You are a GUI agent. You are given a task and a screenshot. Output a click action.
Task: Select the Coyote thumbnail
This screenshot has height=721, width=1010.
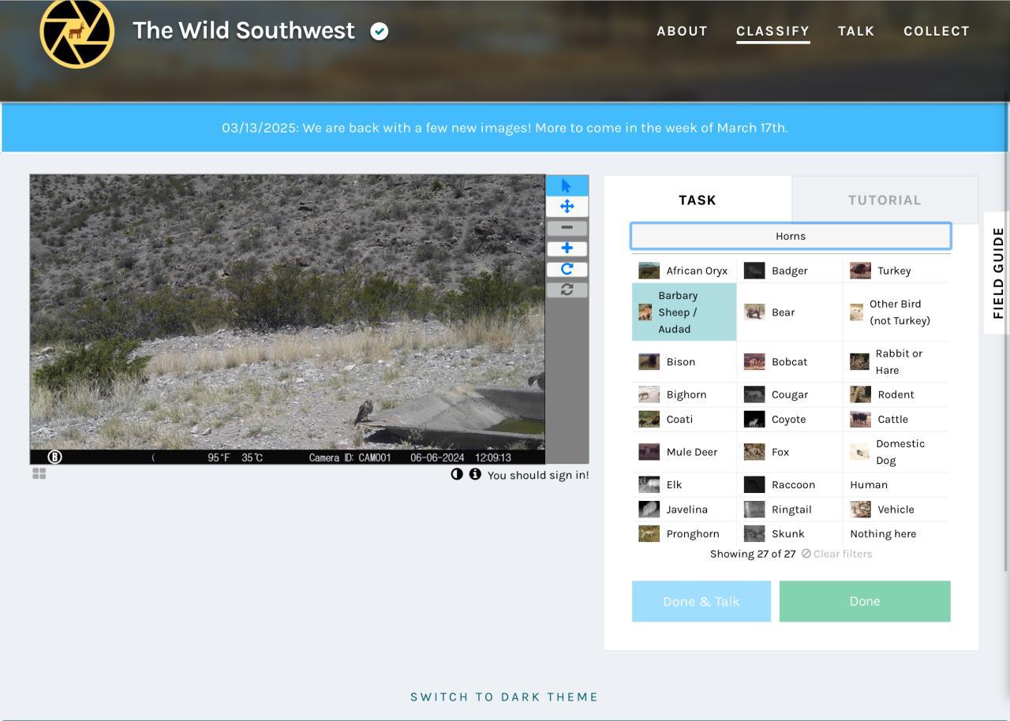(x=754, y=420)
